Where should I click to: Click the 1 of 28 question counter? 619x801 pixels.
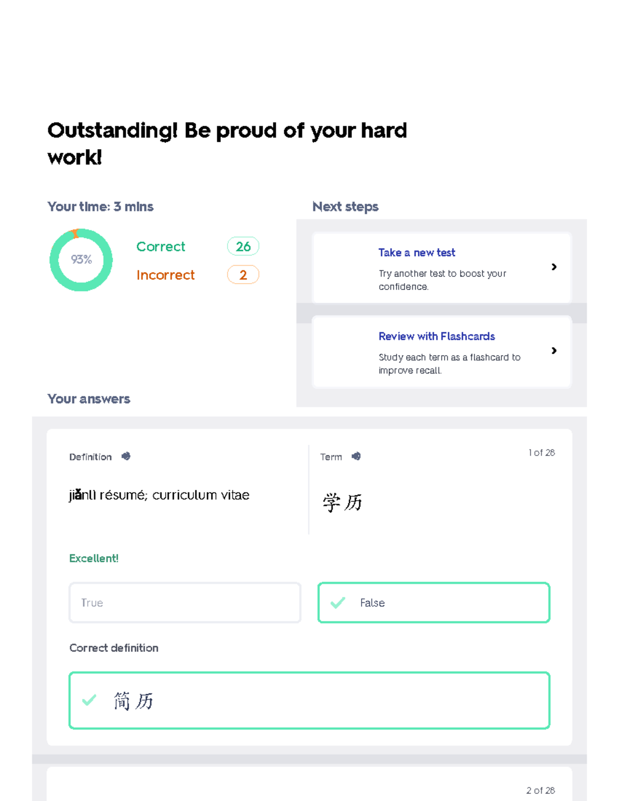(x=541, y=452)
